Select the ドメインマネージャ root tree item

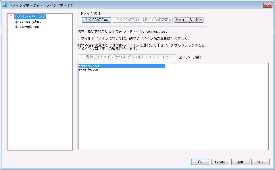pos(30,17)
